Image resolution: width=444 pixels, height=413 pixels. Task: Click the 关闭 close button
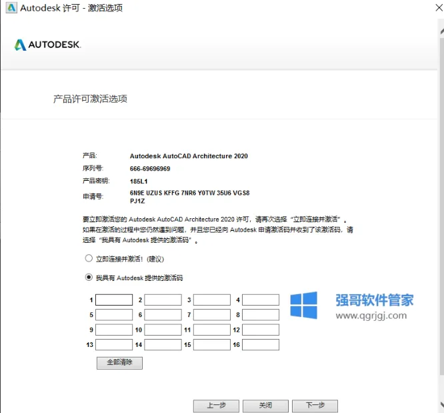click(265, 406)
